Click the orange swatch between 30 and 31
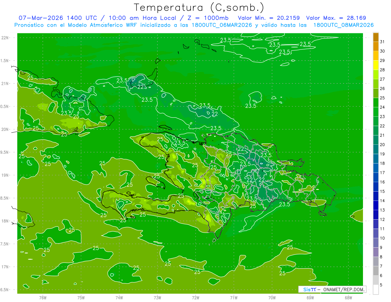The image size is (391, 302). 376,47
